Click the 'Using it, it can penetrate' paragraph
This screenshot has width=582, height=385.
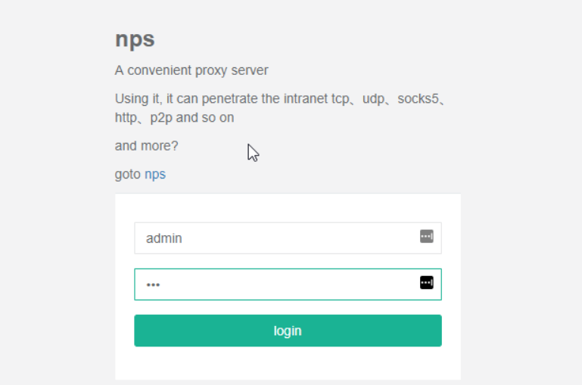tap(280, 108)
